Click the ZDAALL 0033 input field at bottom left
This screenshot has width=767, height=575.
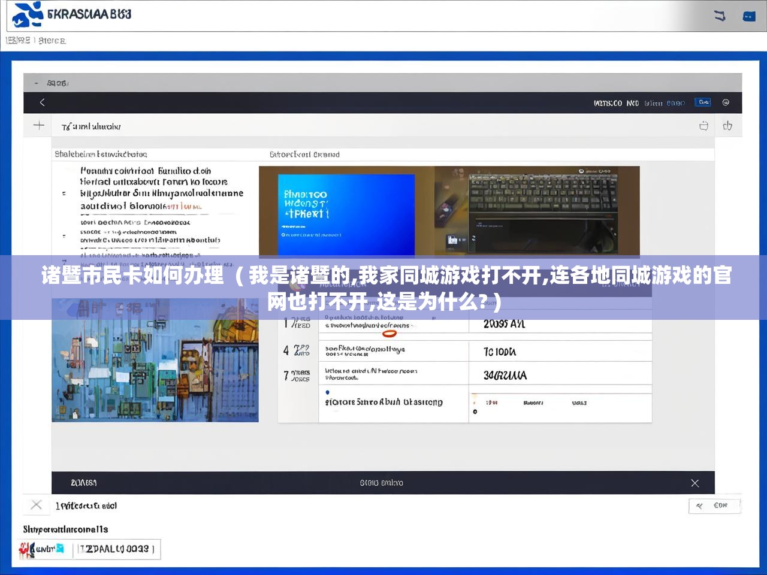pyautogui.click(x=117, y=549)
